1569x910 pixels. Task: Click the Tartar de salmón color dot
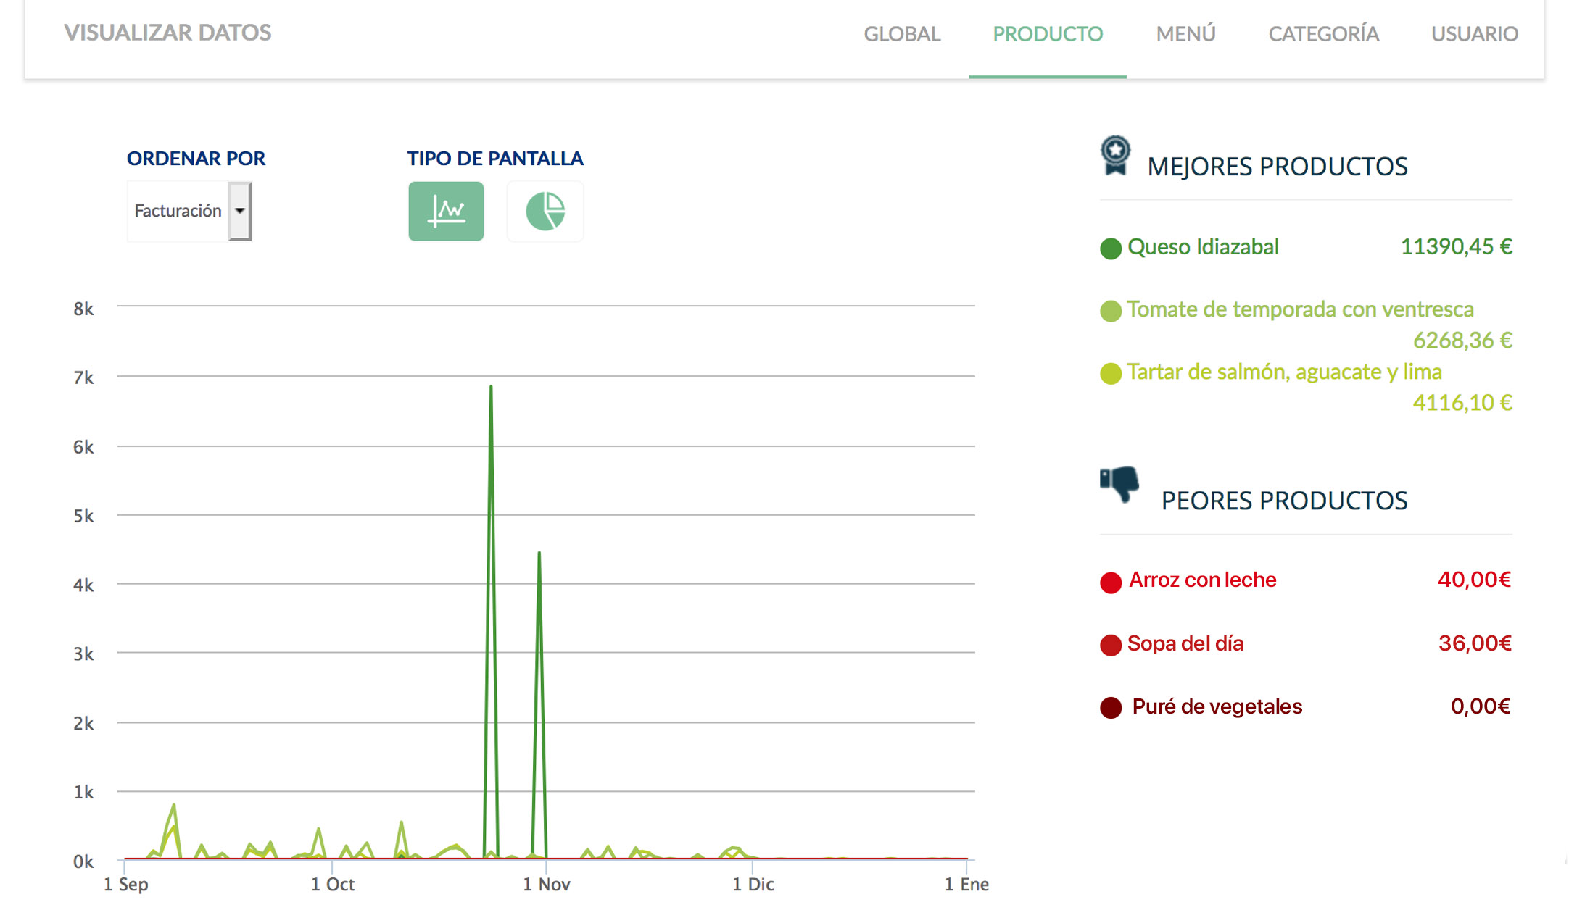pos(1111,373)
